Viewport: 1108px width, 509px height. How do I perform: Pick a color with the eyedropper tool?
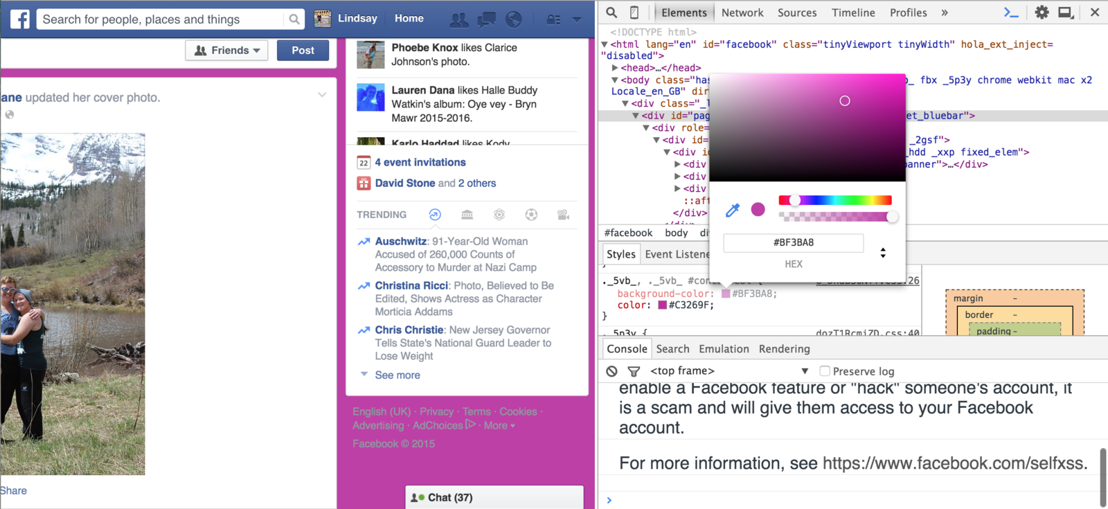[x=733, y=210]
